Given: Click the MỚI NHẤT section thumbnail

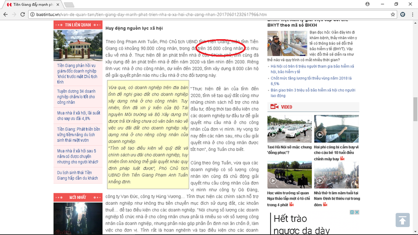Looking at the screenshot, I should 78,218.
